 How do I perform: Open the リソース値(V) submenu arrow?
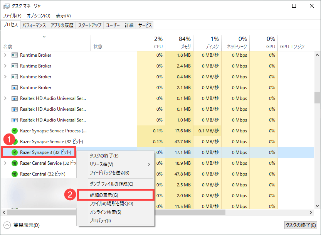click(149, 164)
